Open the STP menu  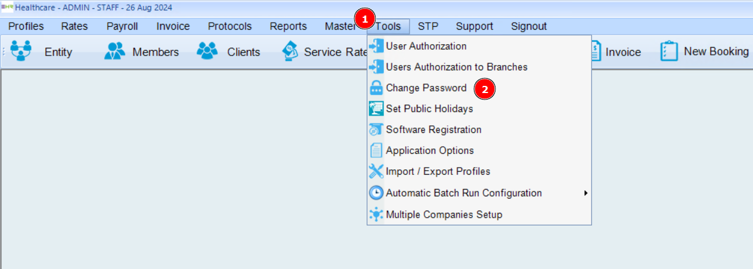[x=427, y=26]
